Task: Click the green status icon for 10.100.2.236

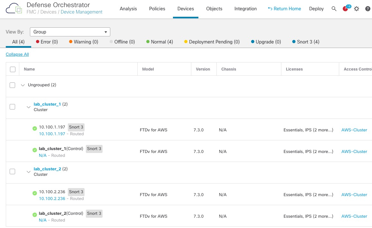Action: click(x=34, y=193)
